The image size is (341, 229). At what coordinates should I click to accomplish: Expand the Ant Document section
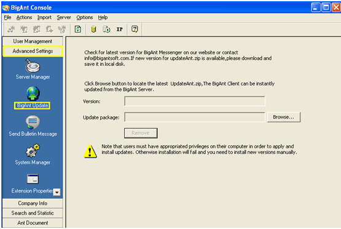(x=33, y=223)
